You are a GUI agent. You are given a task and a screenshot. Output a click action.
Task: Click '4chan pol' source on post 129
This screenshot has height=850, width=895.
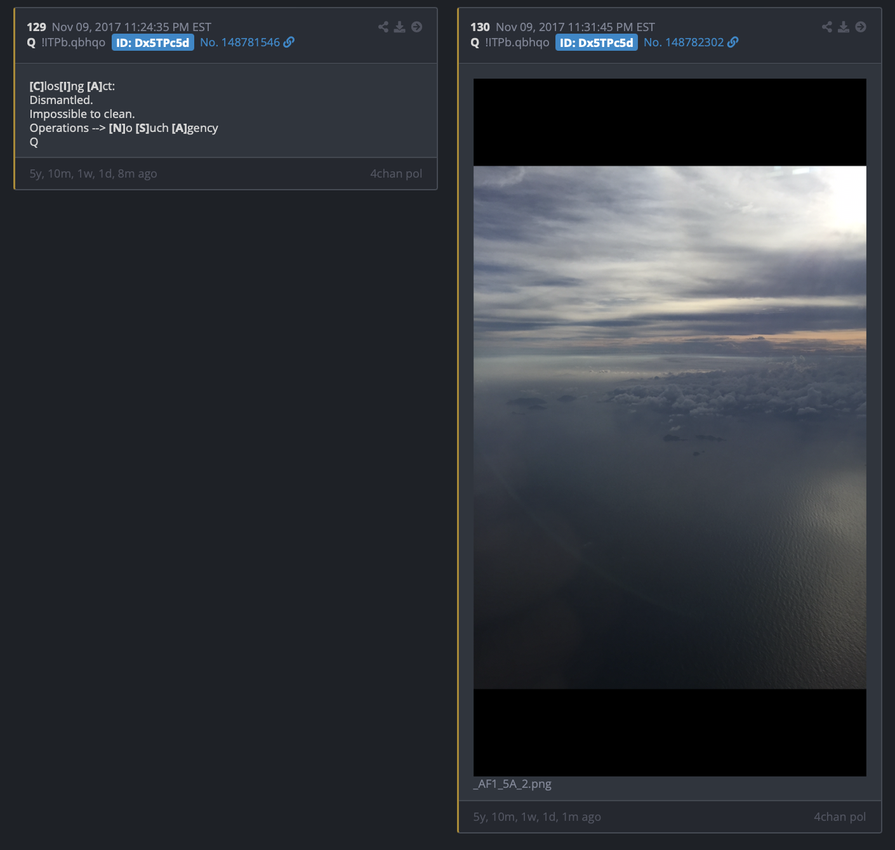click(396, 173)
